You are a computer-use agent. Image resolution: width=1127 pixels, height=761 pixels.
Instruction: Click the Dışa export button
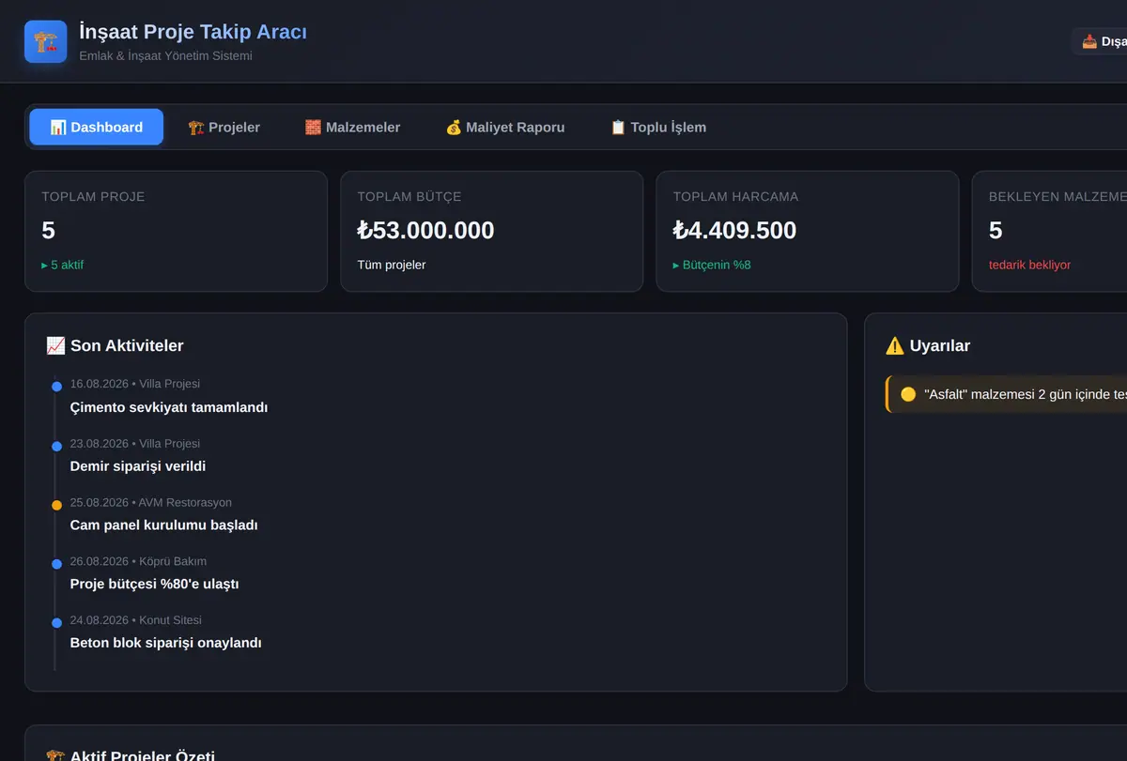point(1100,41)
